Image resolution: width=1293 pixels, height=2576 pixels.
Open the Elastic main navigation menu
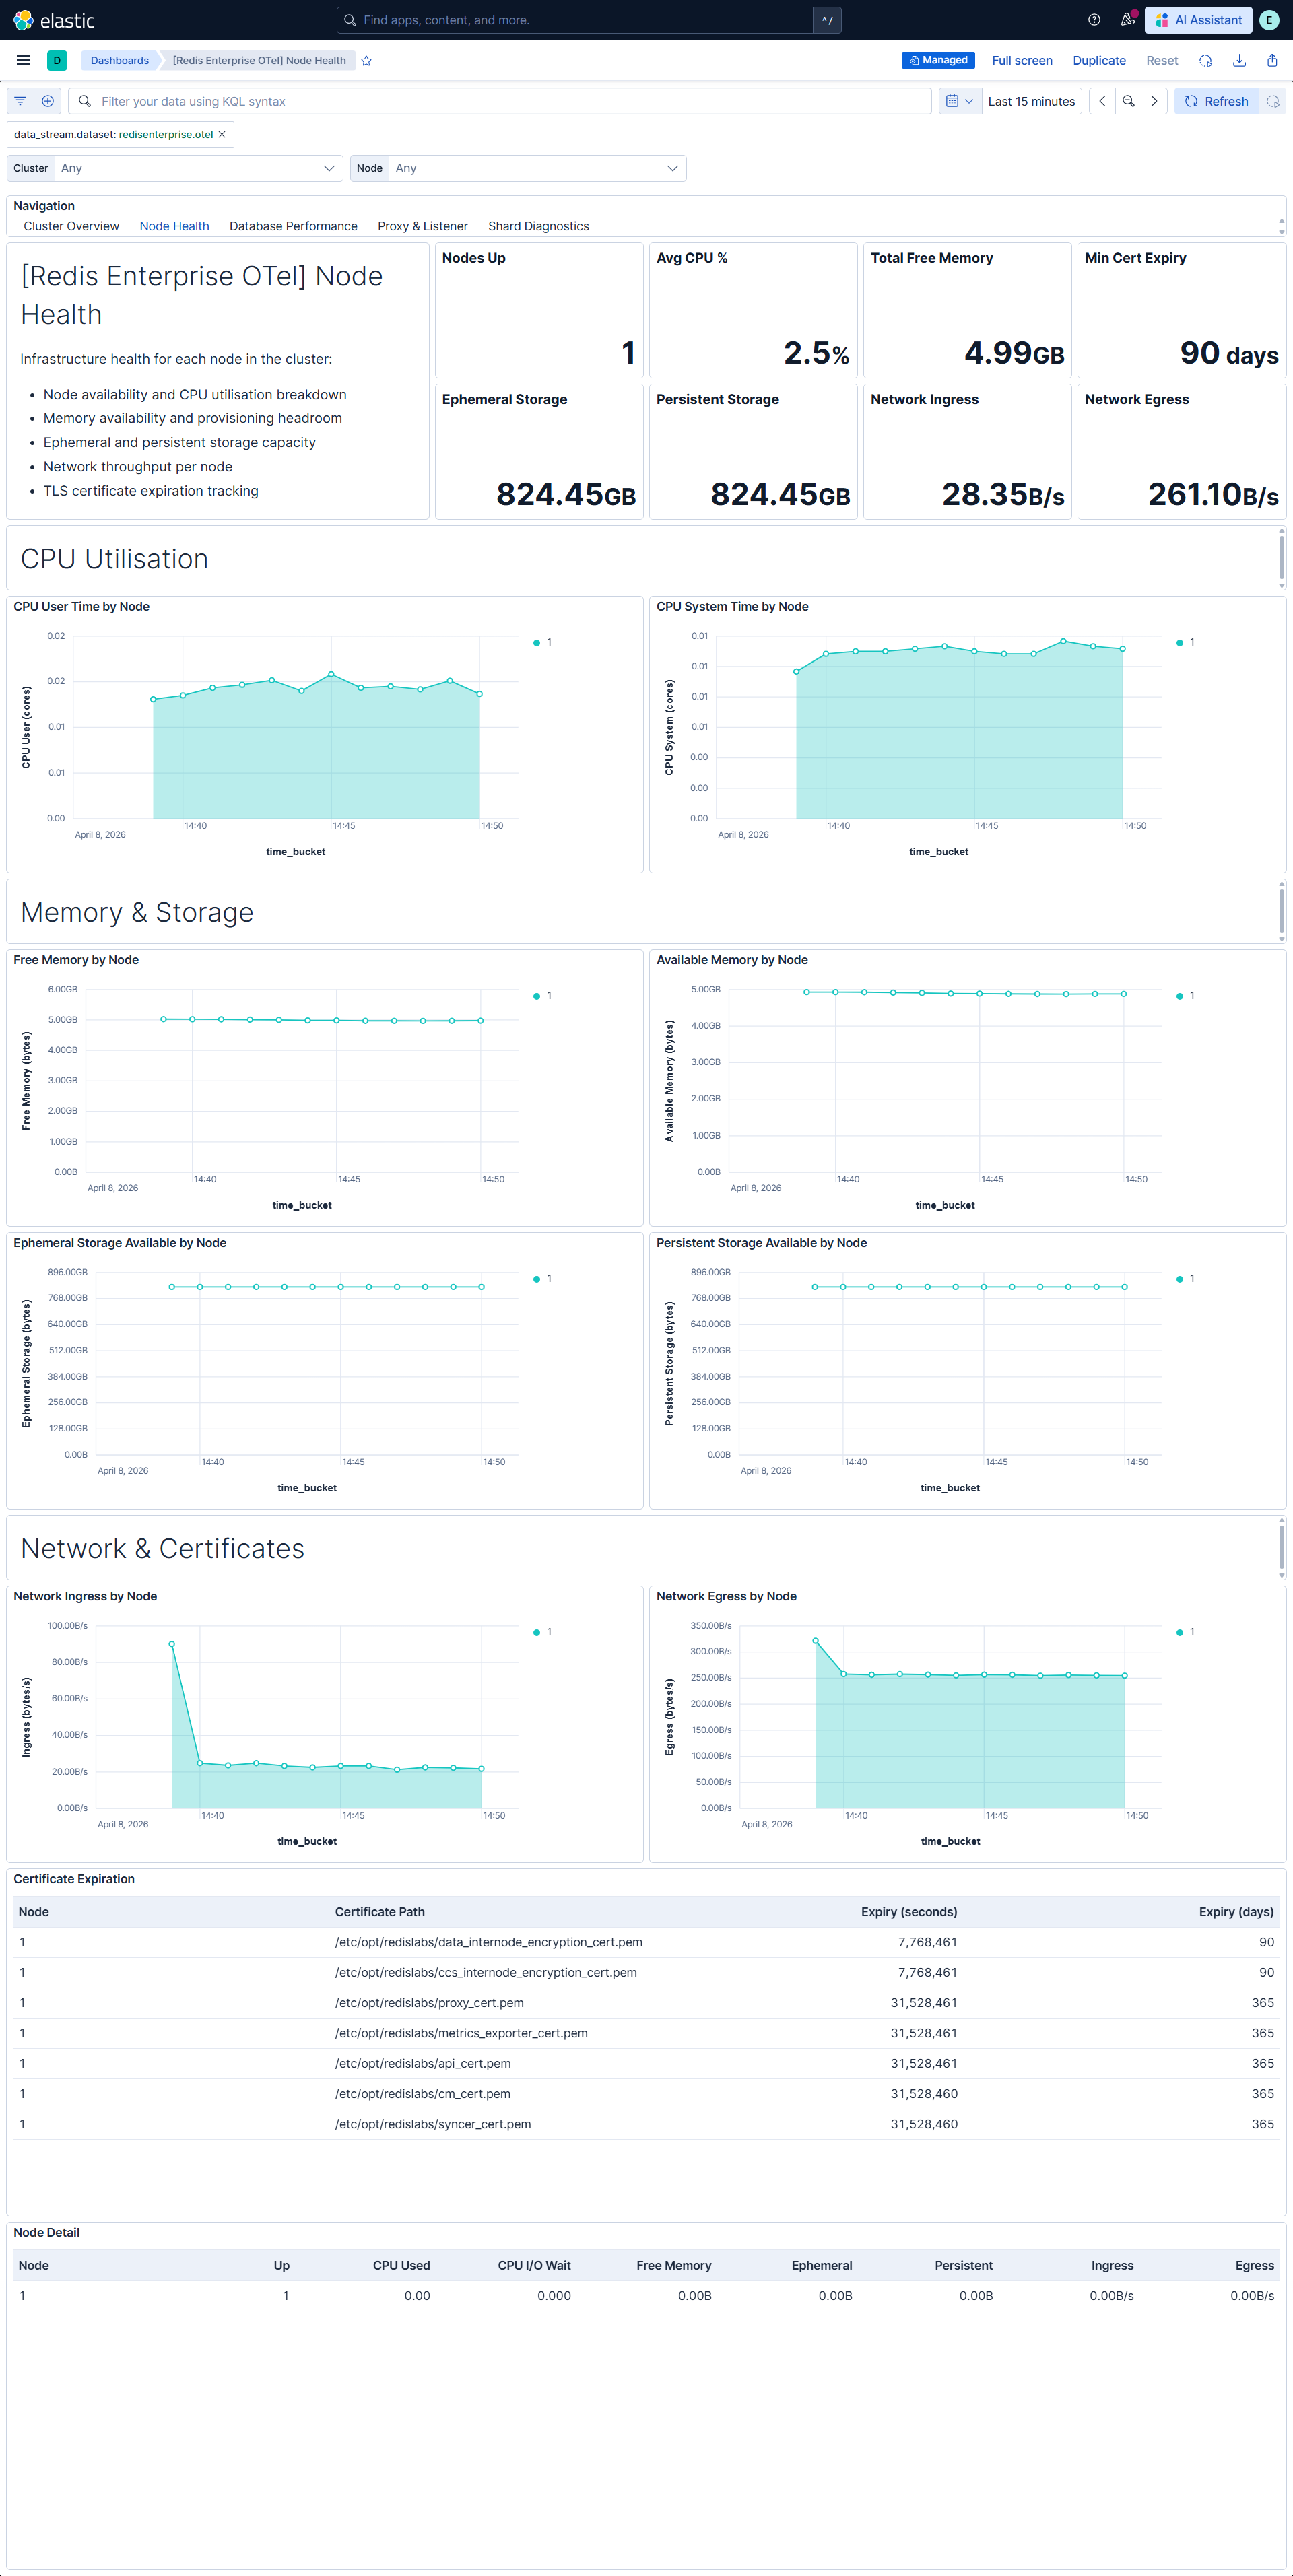[23, 60]
